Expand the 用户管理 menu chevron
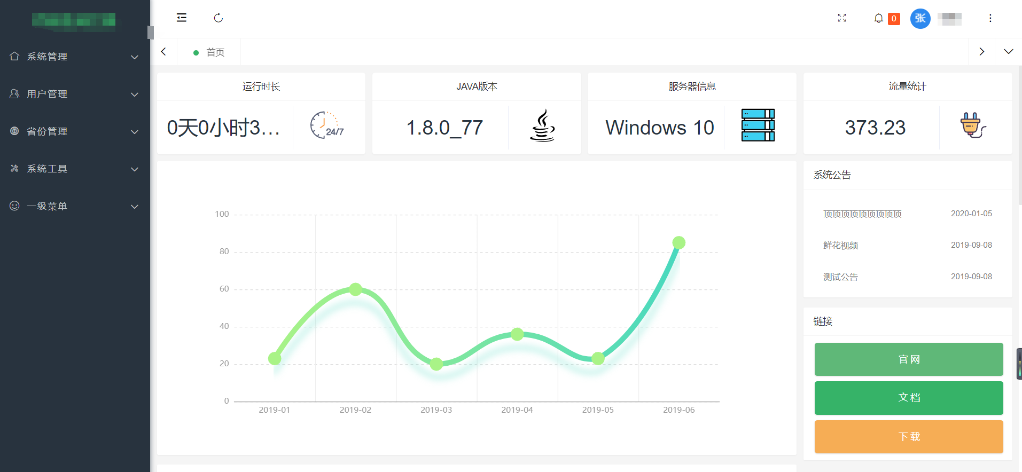Viewport: 1022px width, 472px height. [x=135, y=95]
